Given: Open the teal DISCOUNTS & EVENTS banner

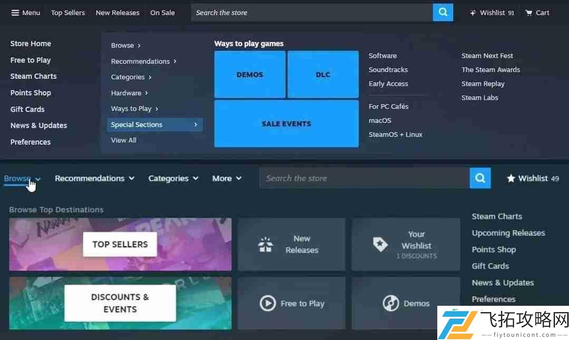Looking at the screenshot, I should pos(120,303).
